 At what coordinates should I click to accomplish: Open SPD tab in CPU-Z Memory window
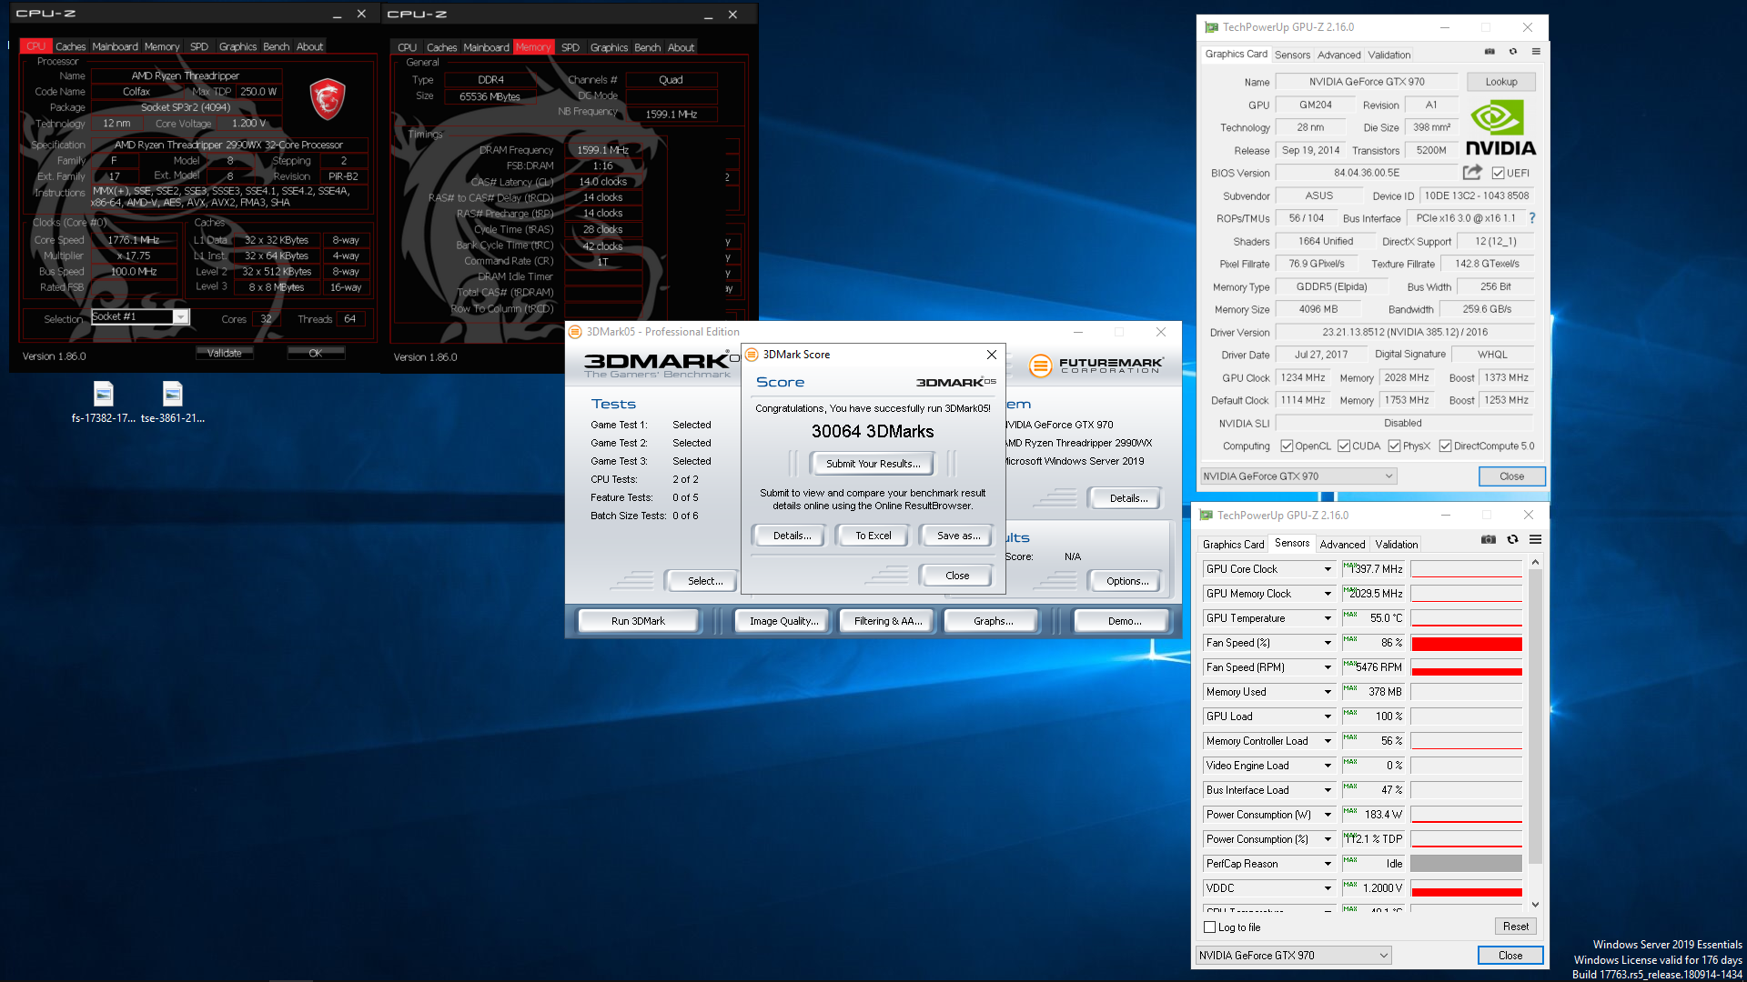pos(571,47)
